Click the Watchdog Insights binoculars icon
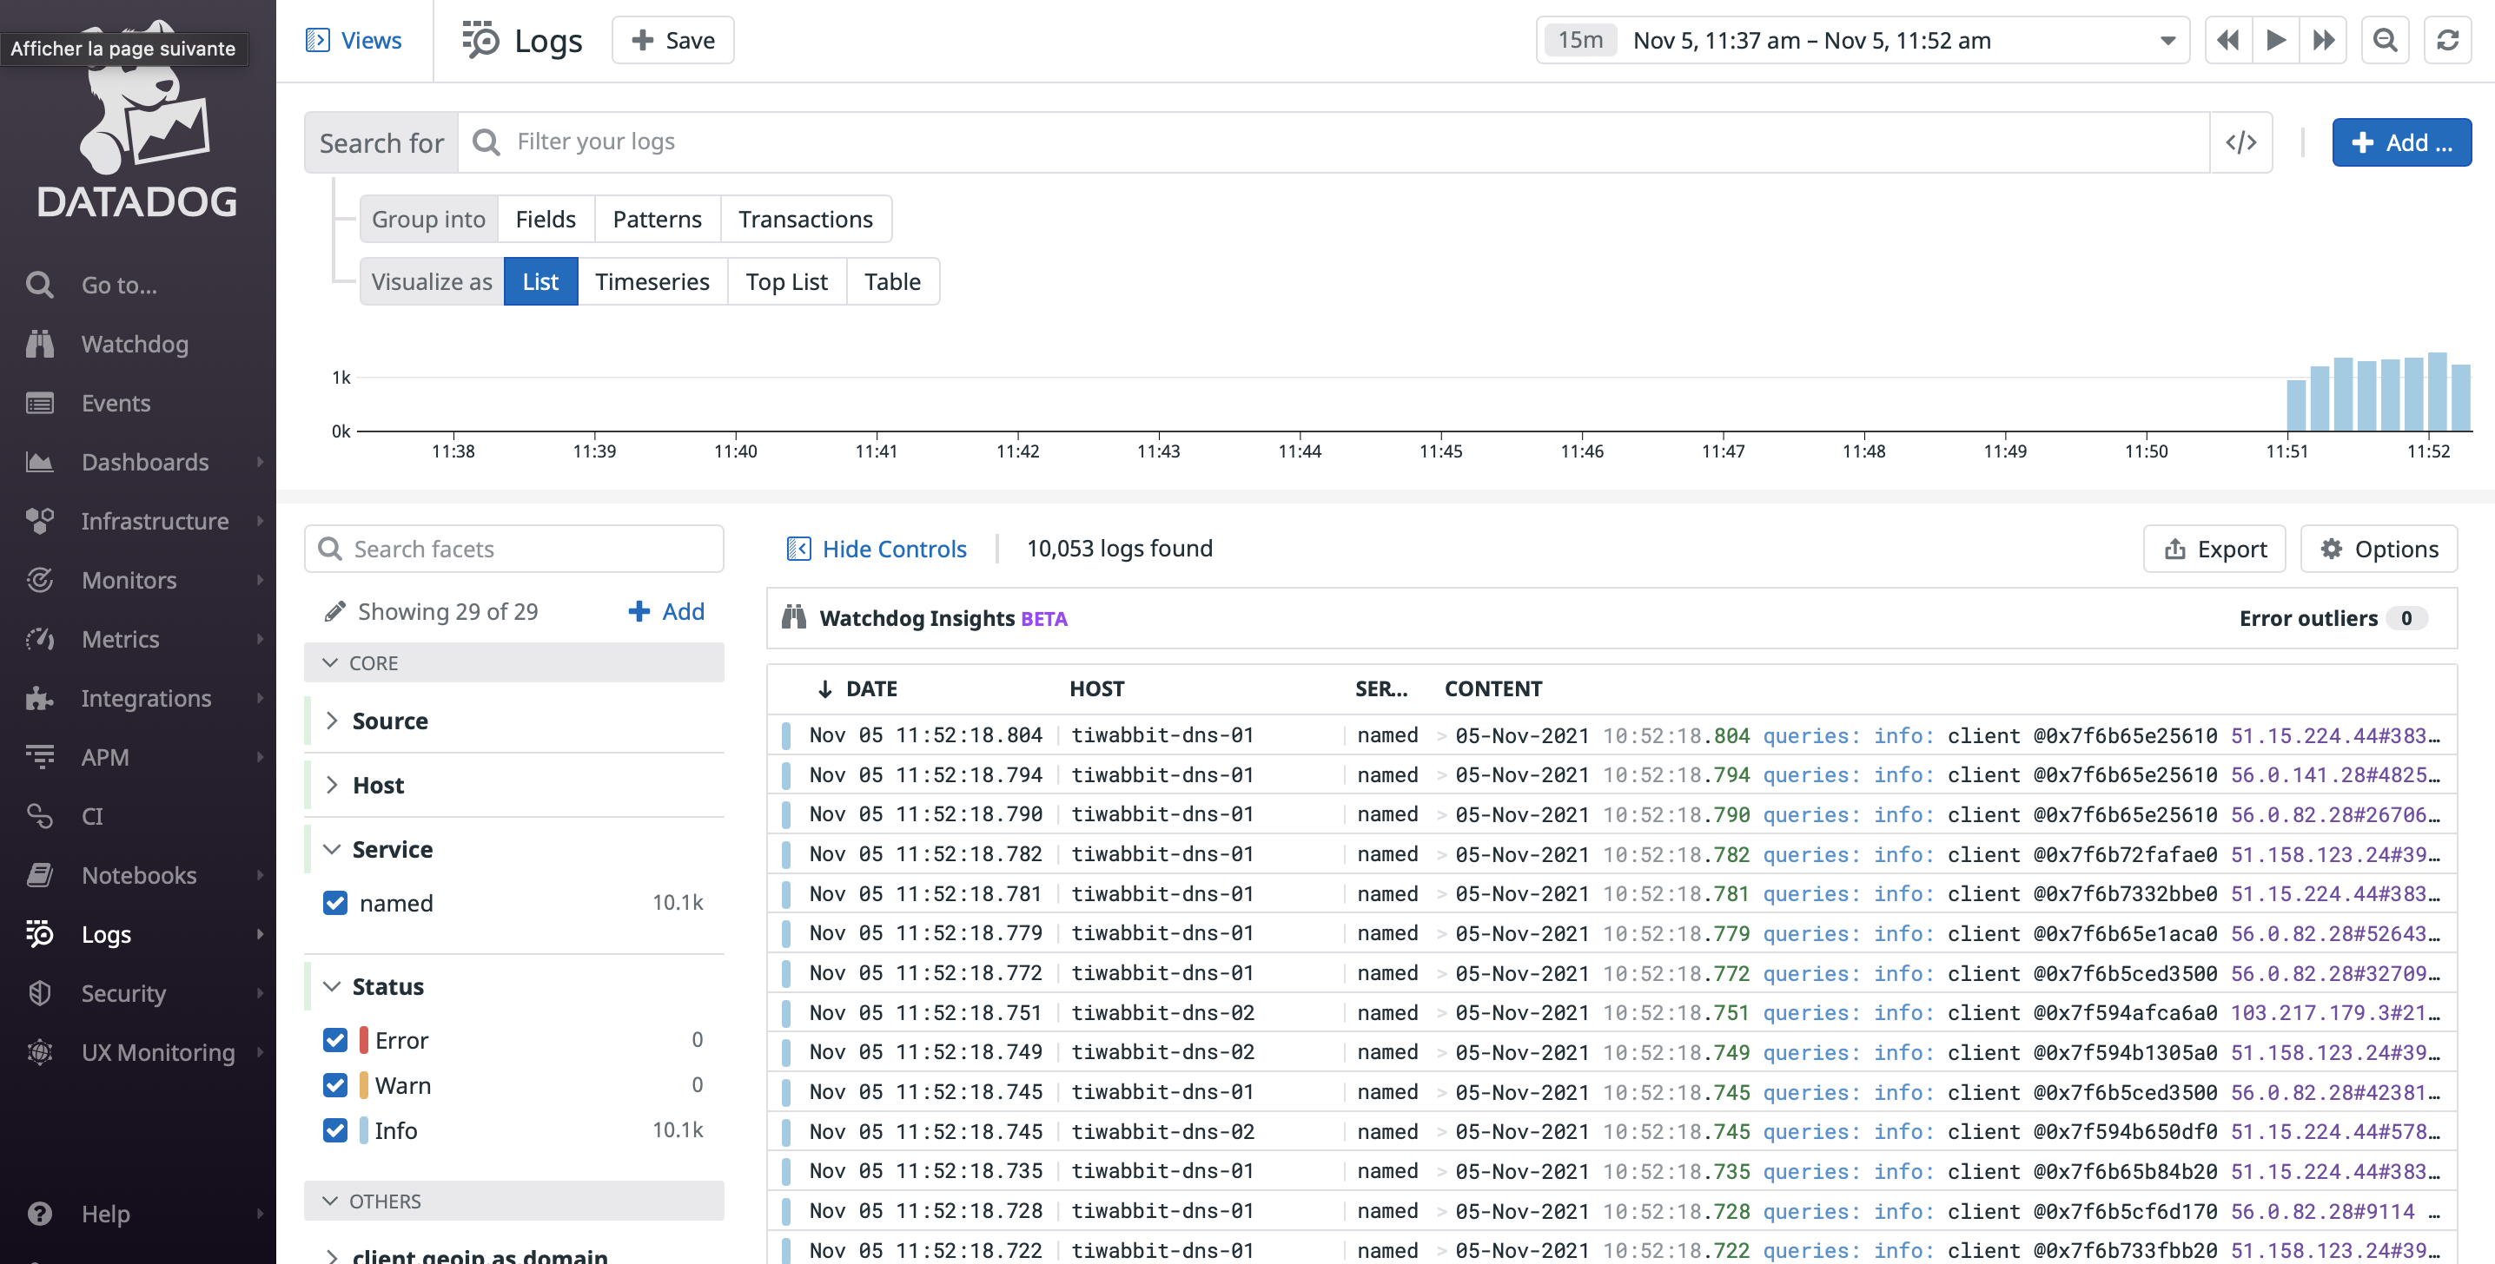The image size is (2495, 1264). pyautogui.click(x=794, y=617)
